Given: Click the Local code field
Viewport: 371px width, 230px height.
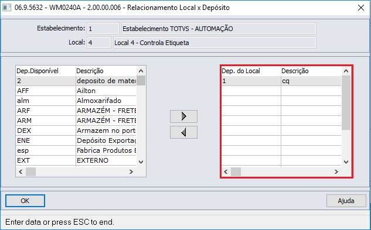Looking at the screenshot, I should pos(99,43).
